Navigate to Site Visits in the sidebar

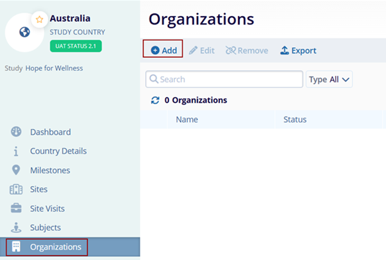click(x=47, y=209)
